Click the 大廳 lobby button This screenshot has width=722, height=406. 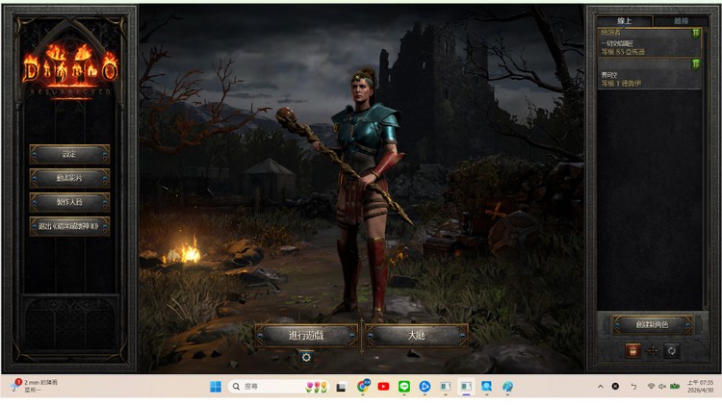pos(416,336)
